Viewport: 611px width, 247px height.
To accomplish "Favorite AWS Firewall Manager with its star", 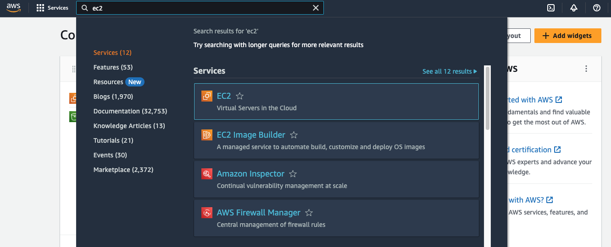I will (309, 213).
